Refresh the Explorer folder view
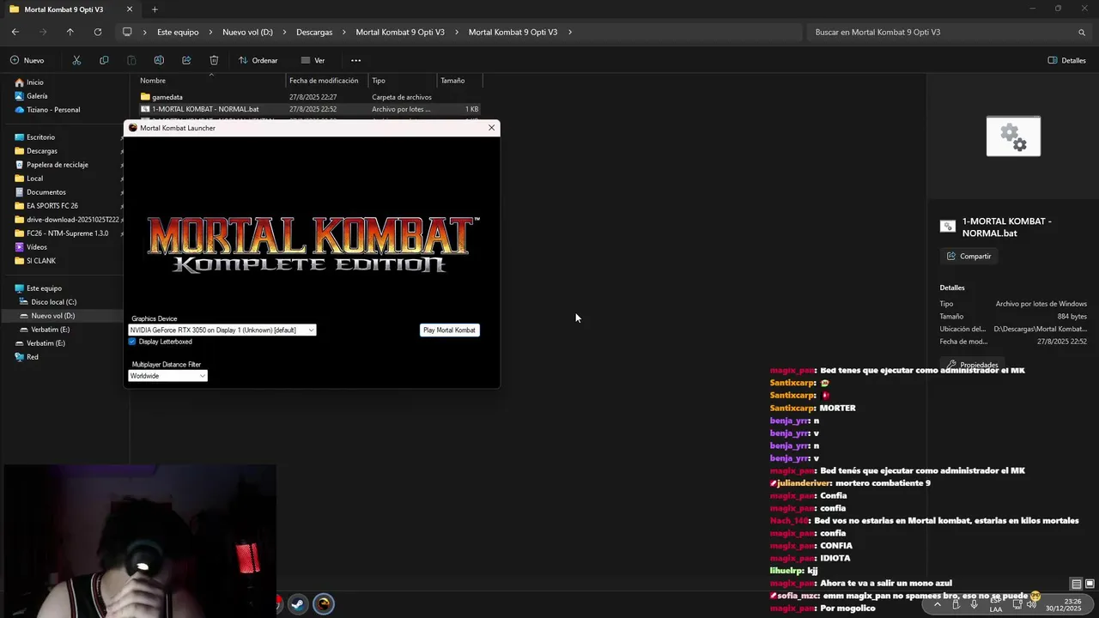This screenshot has height=618, width=1099. point(98,32)
